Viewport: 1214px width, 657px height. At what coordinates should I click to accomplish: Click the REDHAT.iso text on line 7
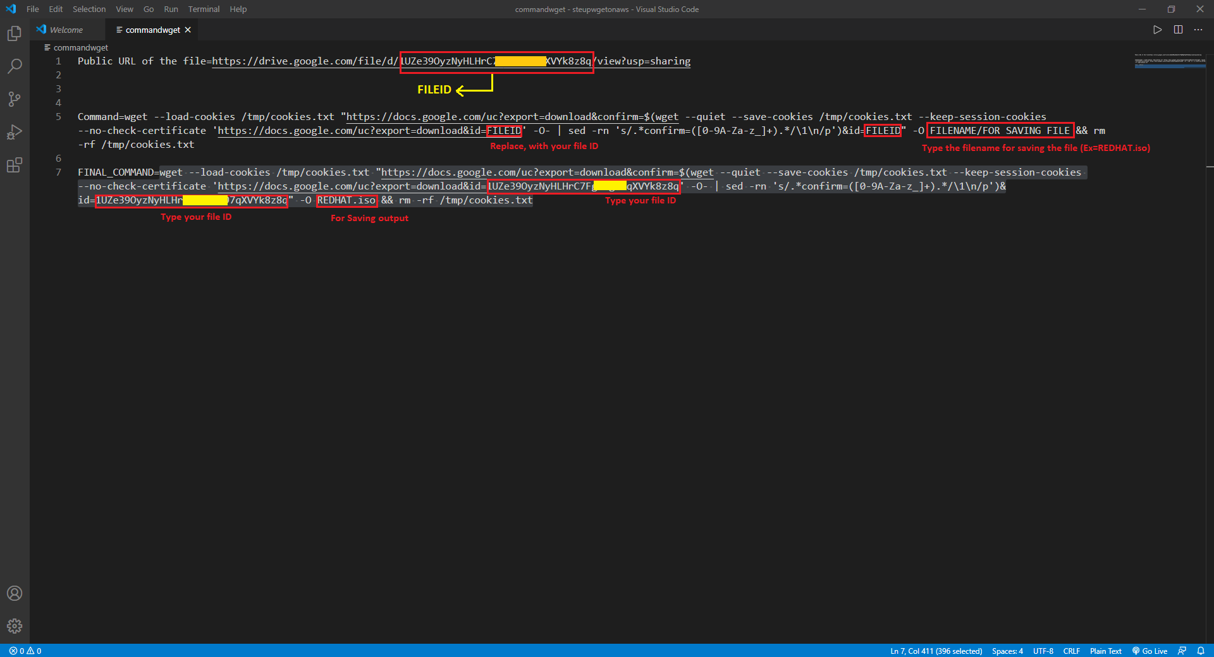pos(346,200)
